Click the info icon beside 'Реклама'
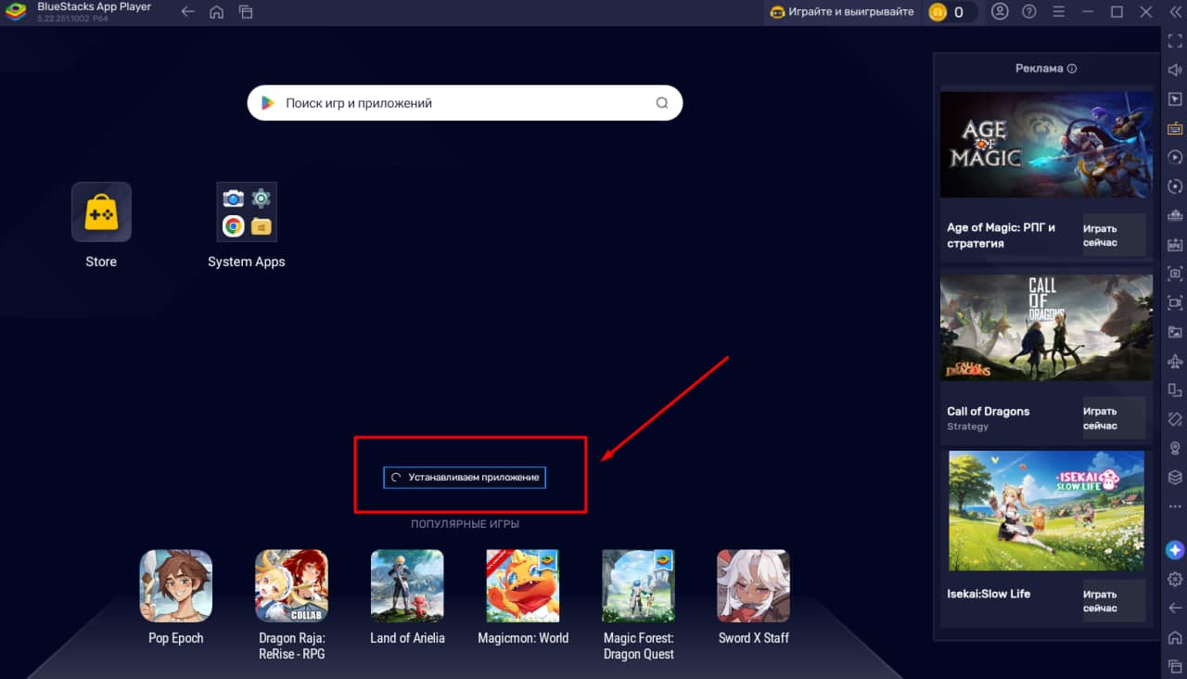1187x679 pixels. click(x=1072, y=69)
